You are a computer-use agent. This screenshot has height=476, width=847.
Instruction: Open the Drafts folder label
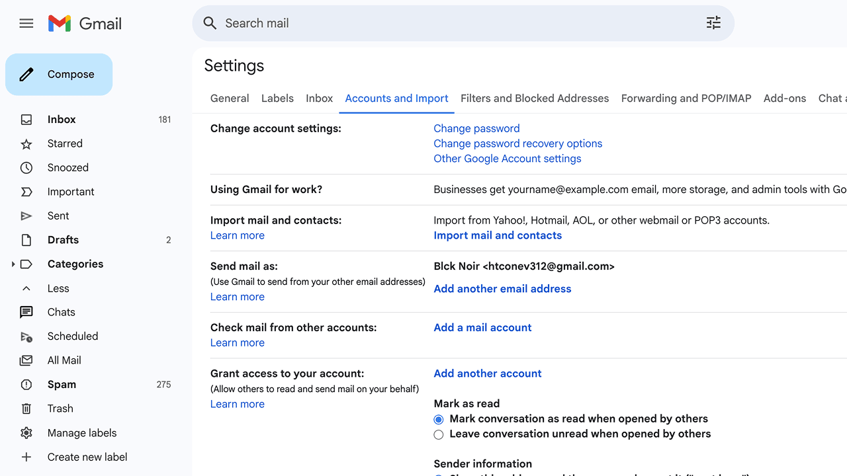(63, 240)
